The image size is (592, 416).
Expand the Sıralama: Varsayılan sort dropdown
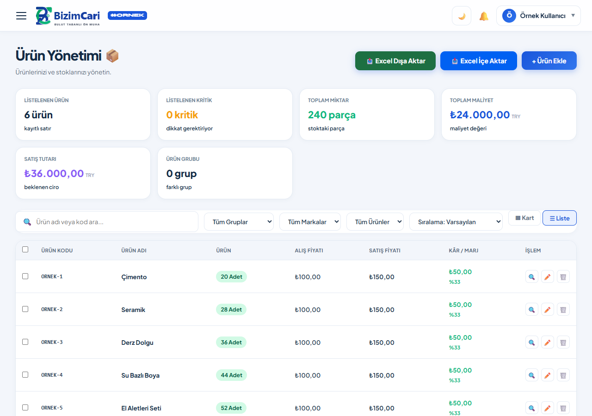456,222
